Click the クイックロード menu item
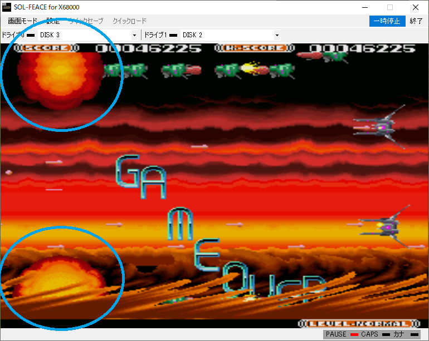Viewport: 429px width, 341px height. coord(130,21)
